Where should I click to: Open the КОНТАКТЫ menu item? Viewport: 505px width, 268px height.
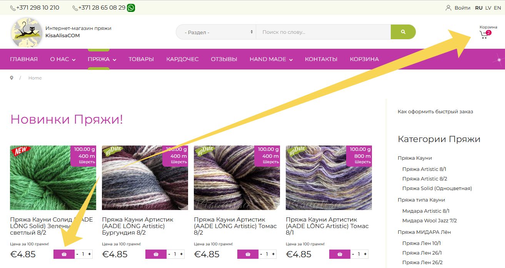point(321,59)
